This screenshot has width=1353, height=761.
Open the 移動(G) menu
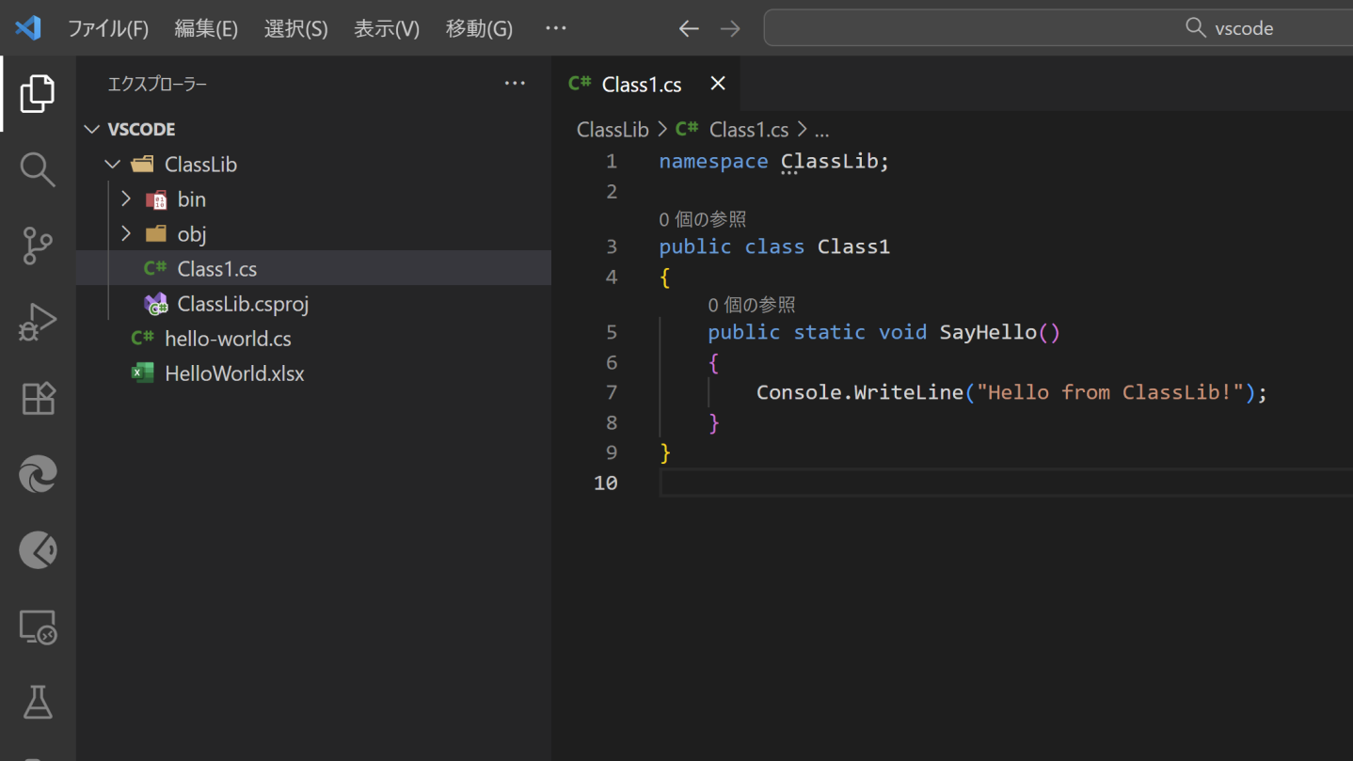click(x=478, y=28)
